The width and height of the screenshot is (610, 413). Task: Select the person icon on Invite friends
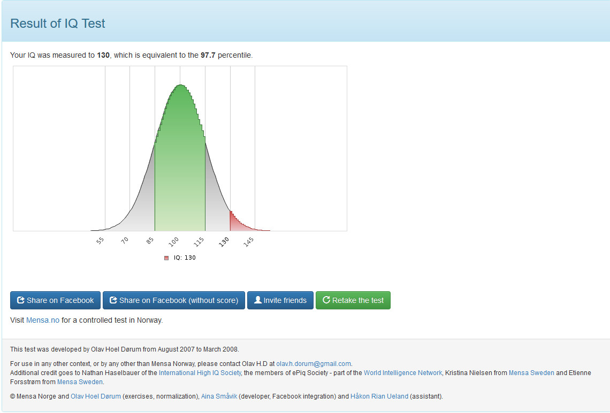(x=257, y=300)
